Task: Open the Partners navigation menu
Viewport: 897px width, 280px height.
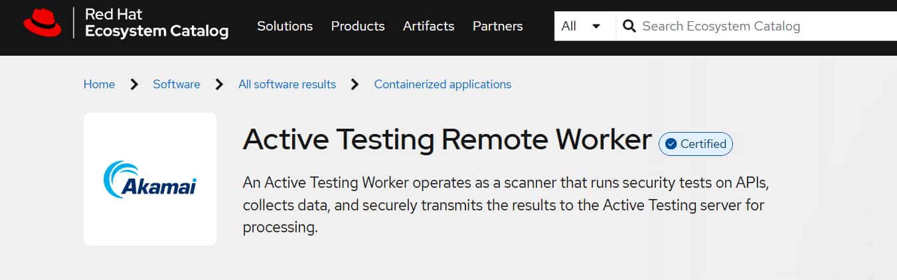Action: coord(497,27)
